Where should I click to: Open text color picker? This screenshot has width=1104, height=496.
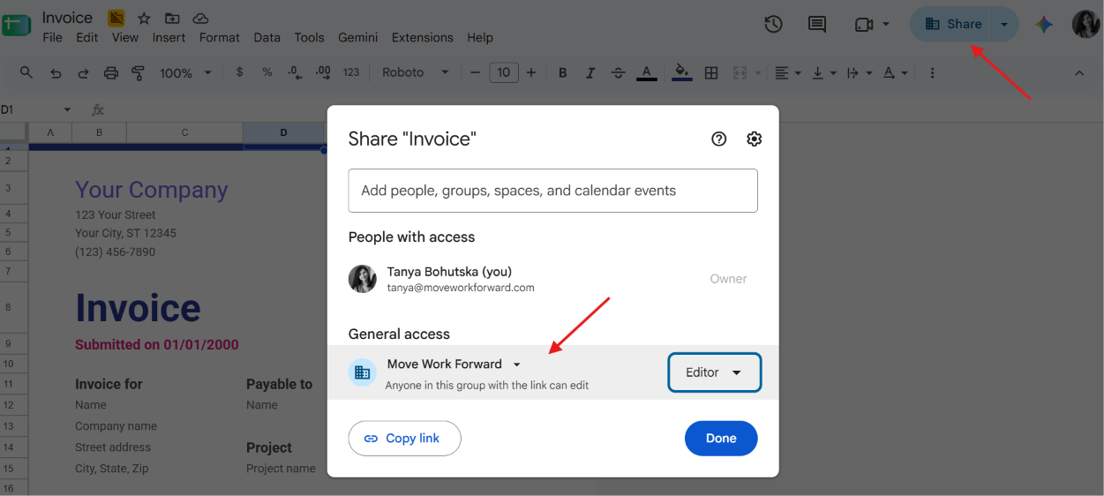click(x=646, y=73)
